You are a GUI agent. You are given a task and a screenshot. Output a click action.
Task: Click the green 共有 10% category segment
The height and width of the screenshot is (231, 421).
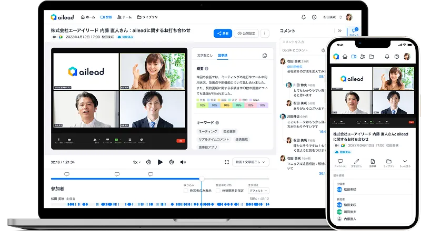[x=203, y=105]
